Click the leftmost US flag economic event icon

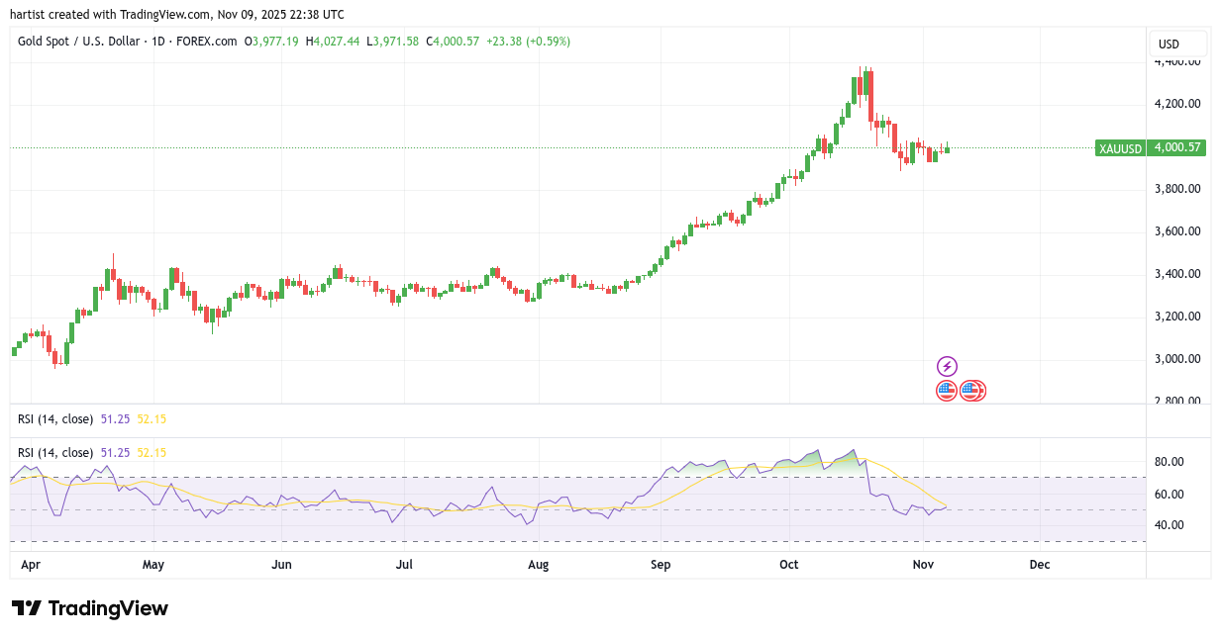click(946, 391)
